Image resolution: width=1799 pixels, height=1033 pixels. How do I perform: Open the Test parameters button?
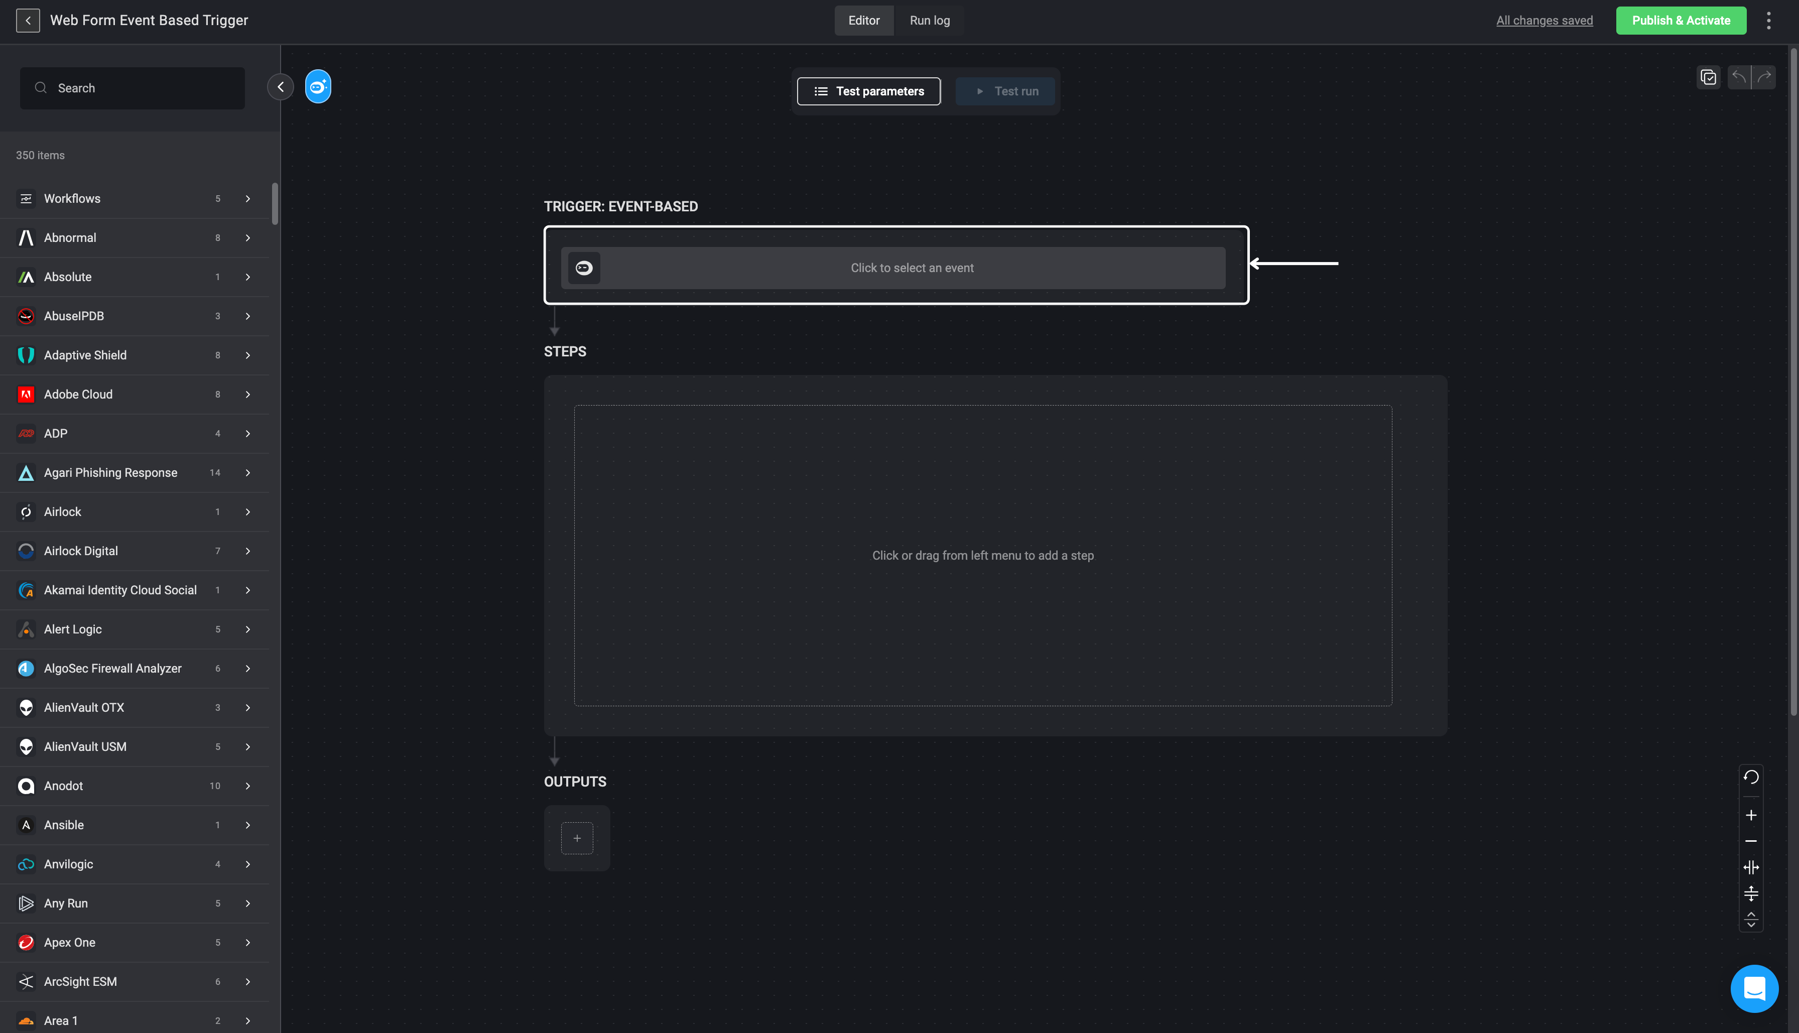(x=868, y=91)
